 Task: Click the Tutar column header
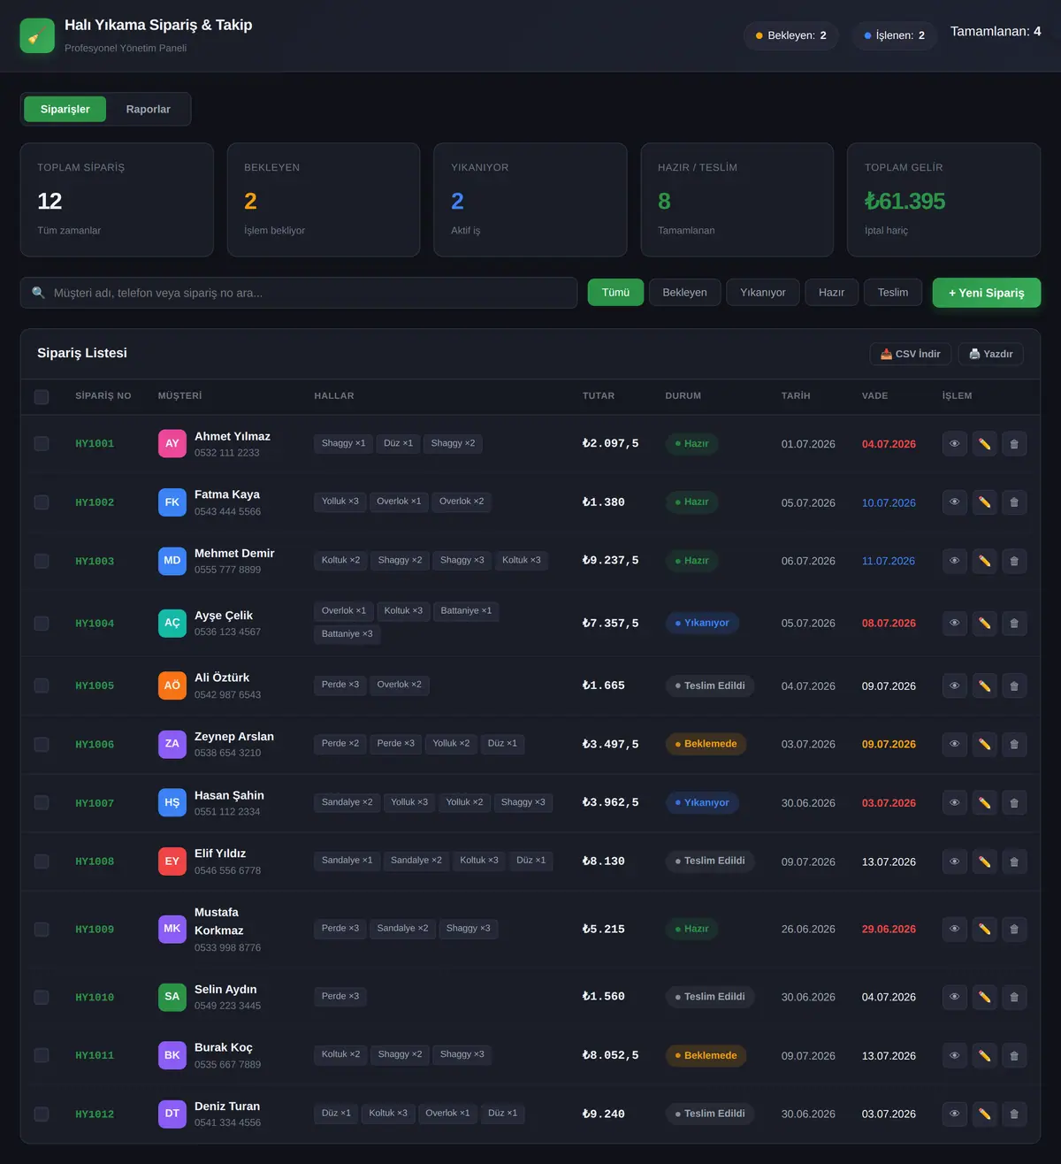pyautogui.click(x=599, y=396)
